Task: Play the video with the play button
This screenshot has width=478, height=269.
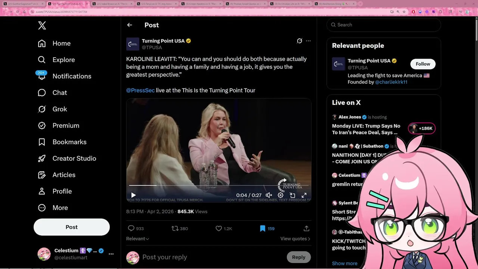Action: [x=133, y=195]
